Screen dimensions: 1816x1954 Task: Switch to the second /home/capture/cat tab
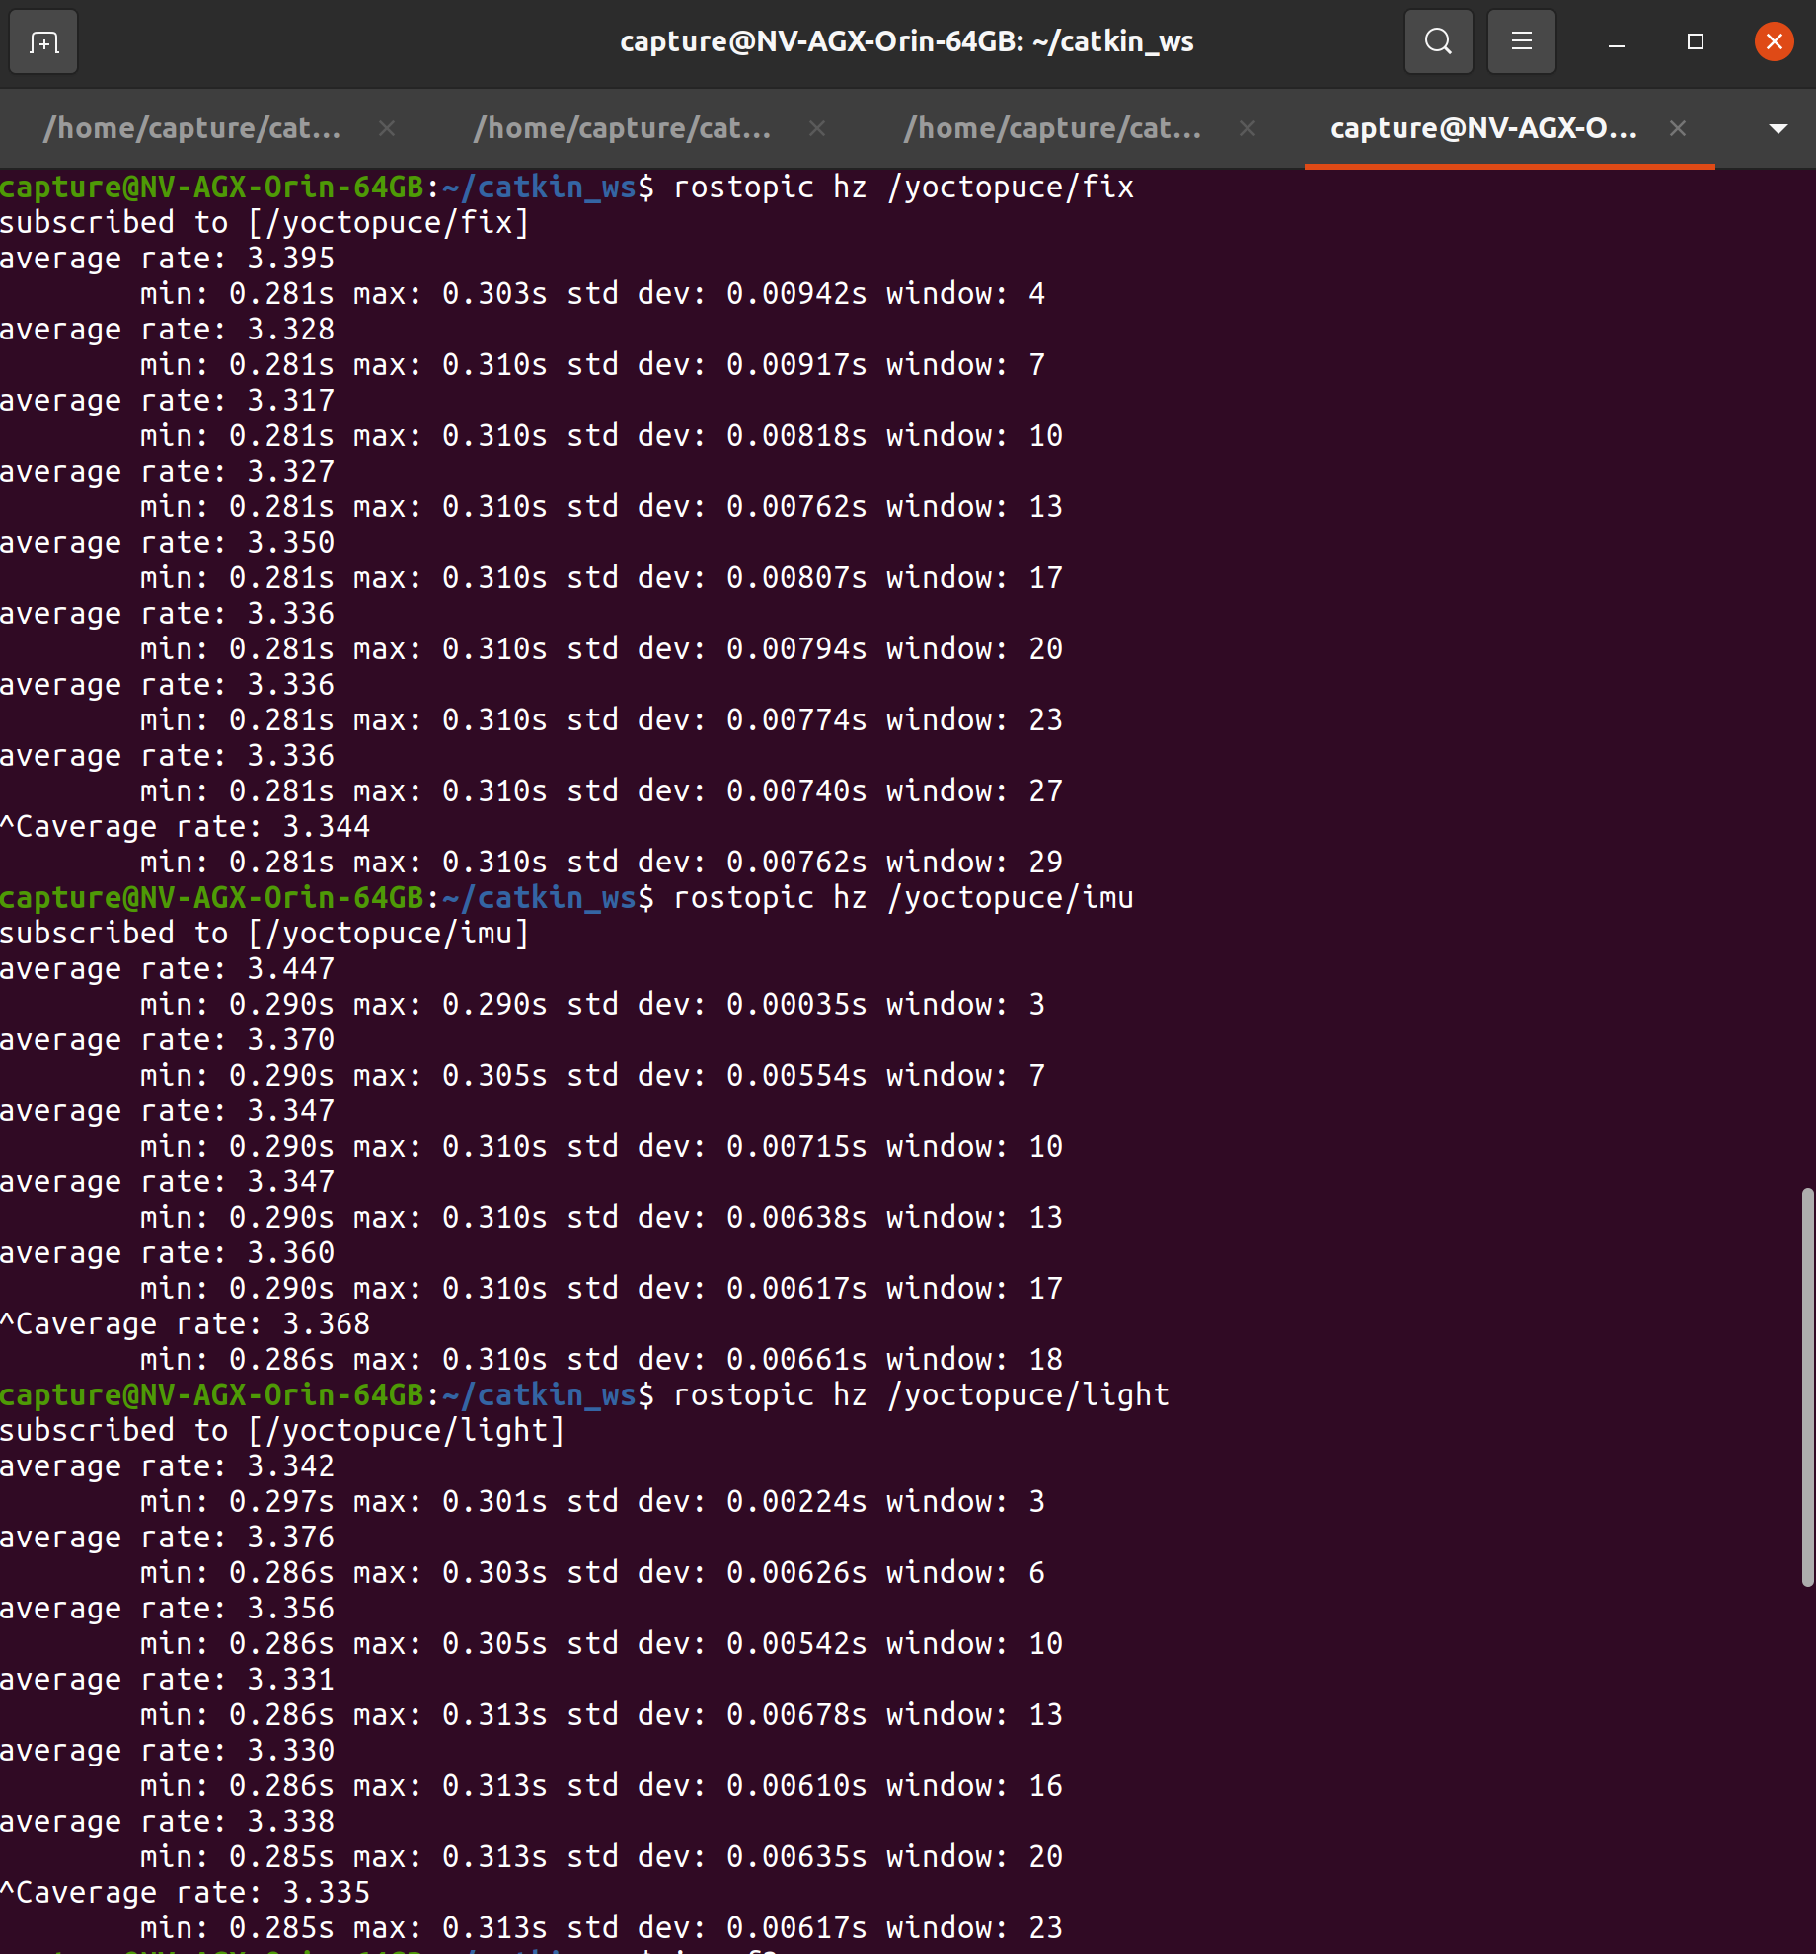pos(622,128)
